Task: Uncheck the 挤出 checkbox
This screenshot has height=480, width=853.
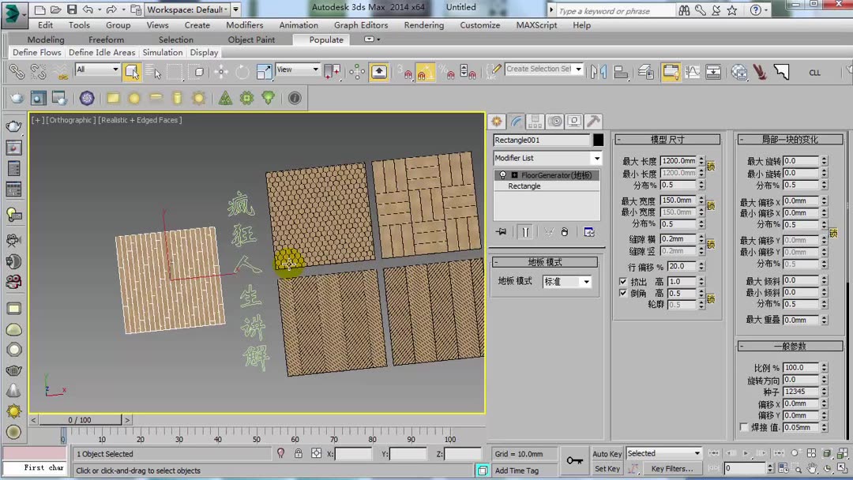Action: (623, 281)
